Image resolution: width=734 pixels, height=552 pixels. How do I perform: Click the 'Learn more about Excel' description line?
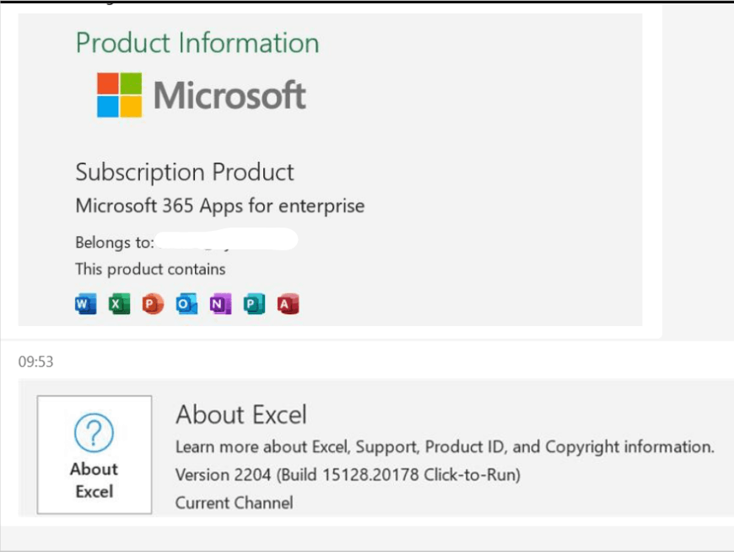(x=445, y=447)
